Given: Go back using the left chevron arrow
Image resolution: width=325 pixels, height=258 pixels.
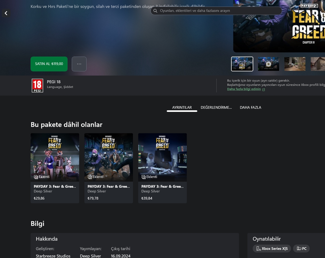Looking at the screenshot, I should click(6, 13).
